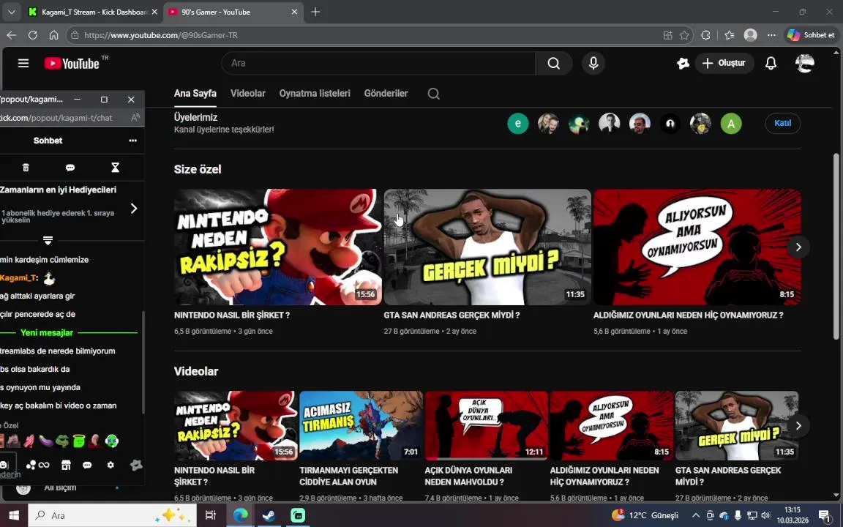Screen dimensions: 843x527
Task: Open the three-dot menu next to Sohbet
Action: pos(132,141)
